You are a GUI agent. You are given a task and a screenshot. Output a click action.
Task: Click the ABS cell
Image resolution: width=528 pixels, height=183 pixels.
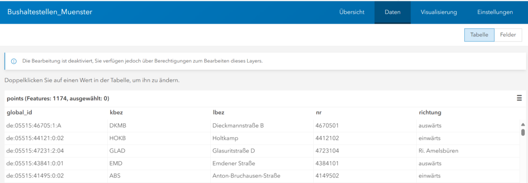click(159, 176)
